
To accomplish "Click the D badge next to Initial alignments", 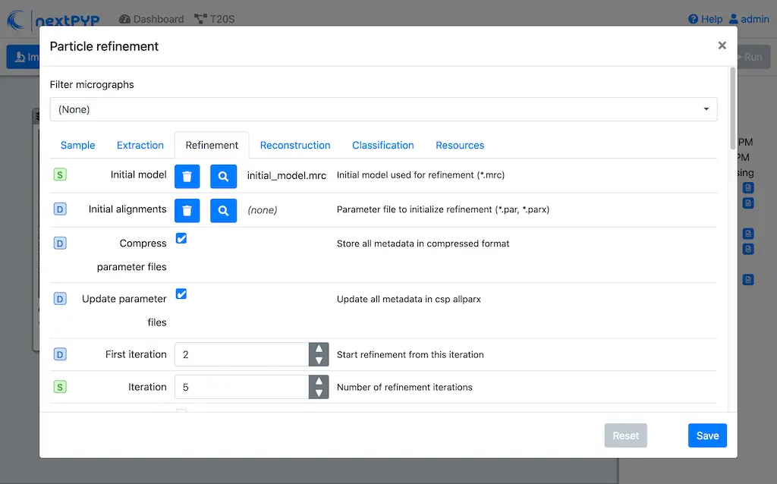I will 60,209.
